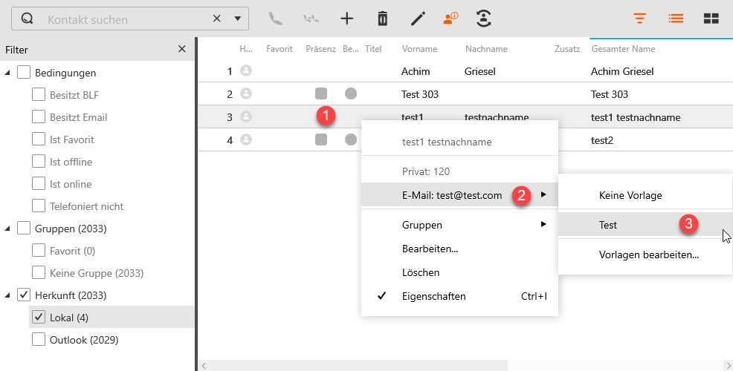Click the scrollbar left arrow

click(204, 365)
